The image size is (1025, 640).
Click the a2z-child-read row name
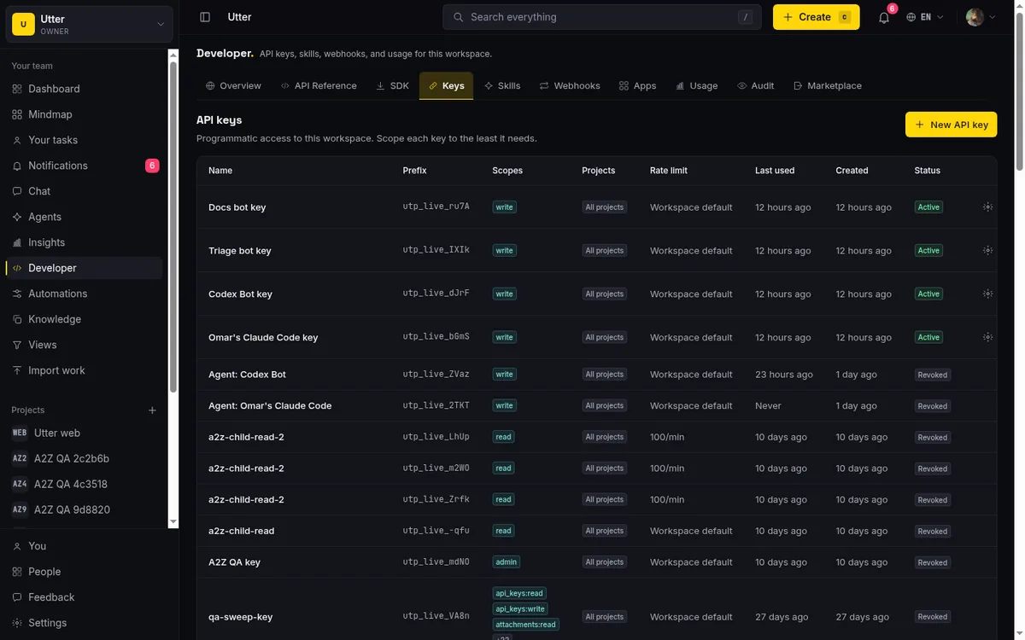(241, 531)
